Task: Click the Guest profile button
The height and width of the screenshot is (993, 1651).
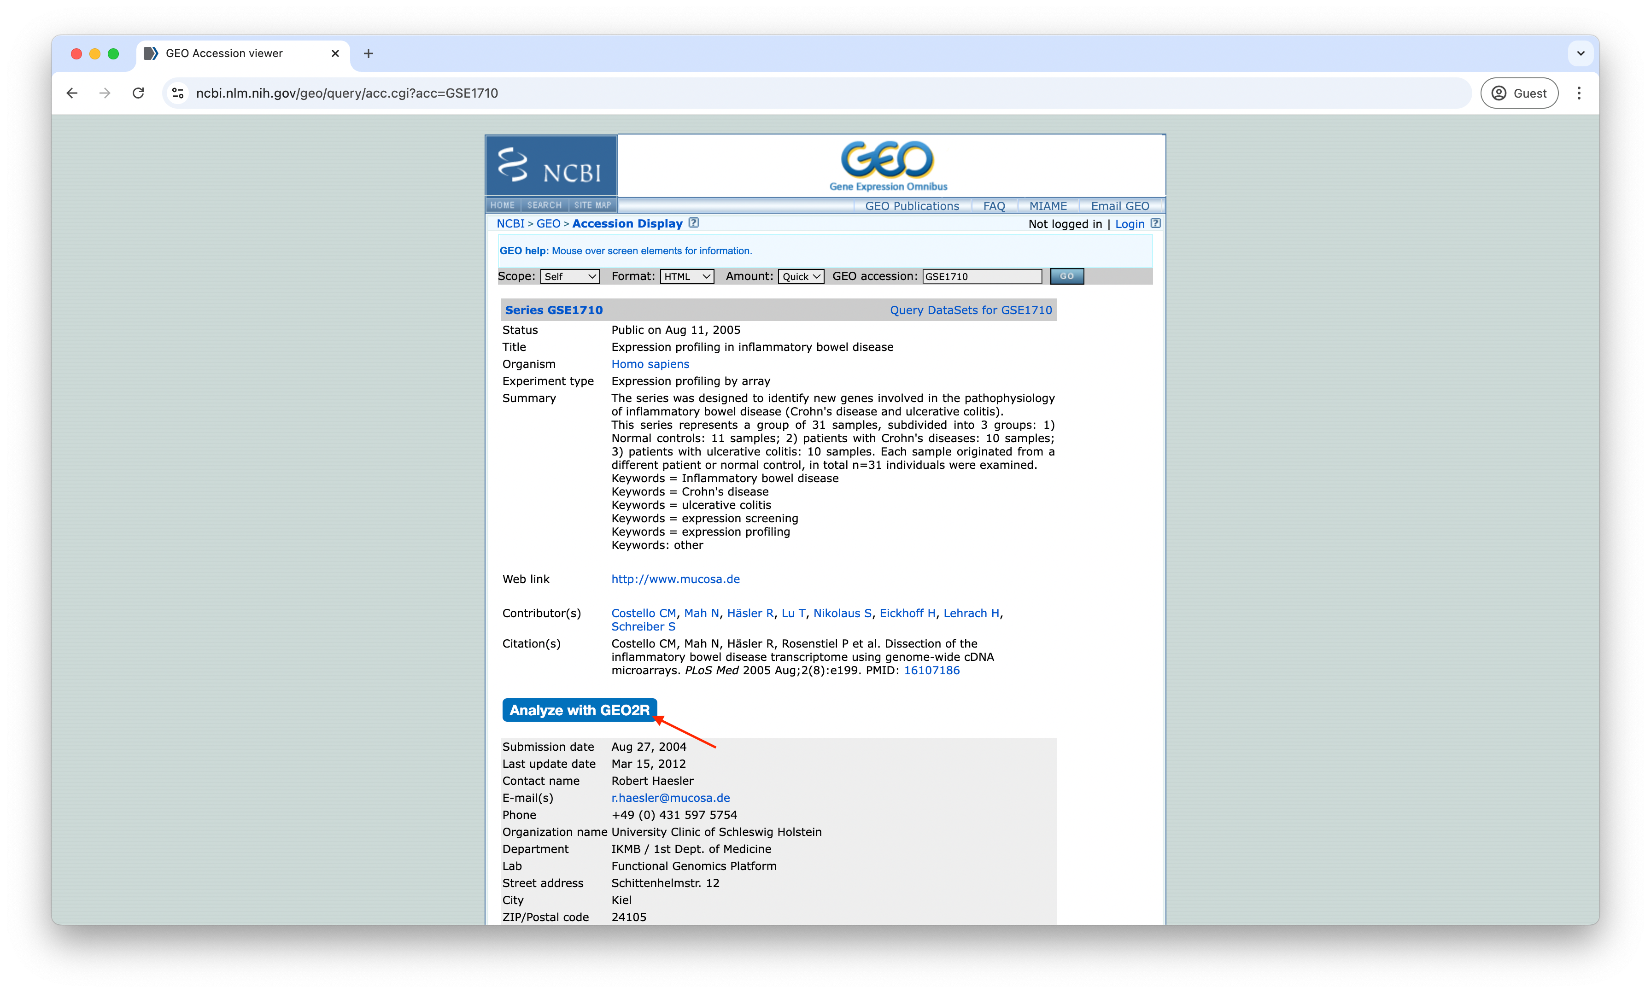Action: (x=1519, y=93)
